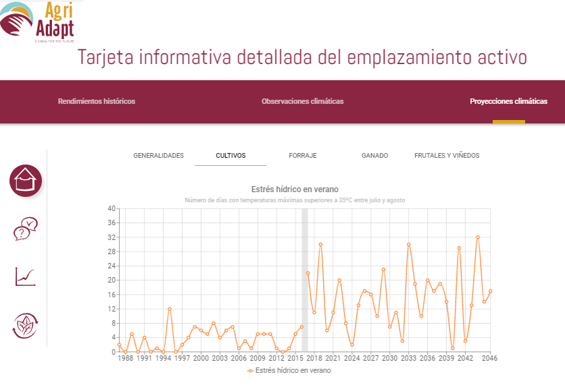Click the x-axis label 2030
The image size is (565, 385).
[x=389, y=358]
